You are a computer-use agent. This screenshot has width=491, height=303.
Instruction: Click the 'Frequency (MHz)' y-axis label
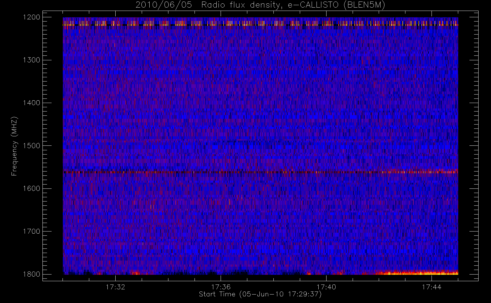pyautogui.click(x=14, y=146)
